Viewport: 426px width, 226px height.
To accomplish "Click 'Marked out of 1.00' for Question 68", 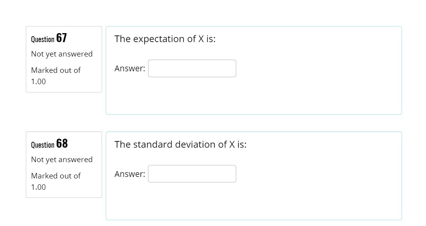I will tap(56, 181).
